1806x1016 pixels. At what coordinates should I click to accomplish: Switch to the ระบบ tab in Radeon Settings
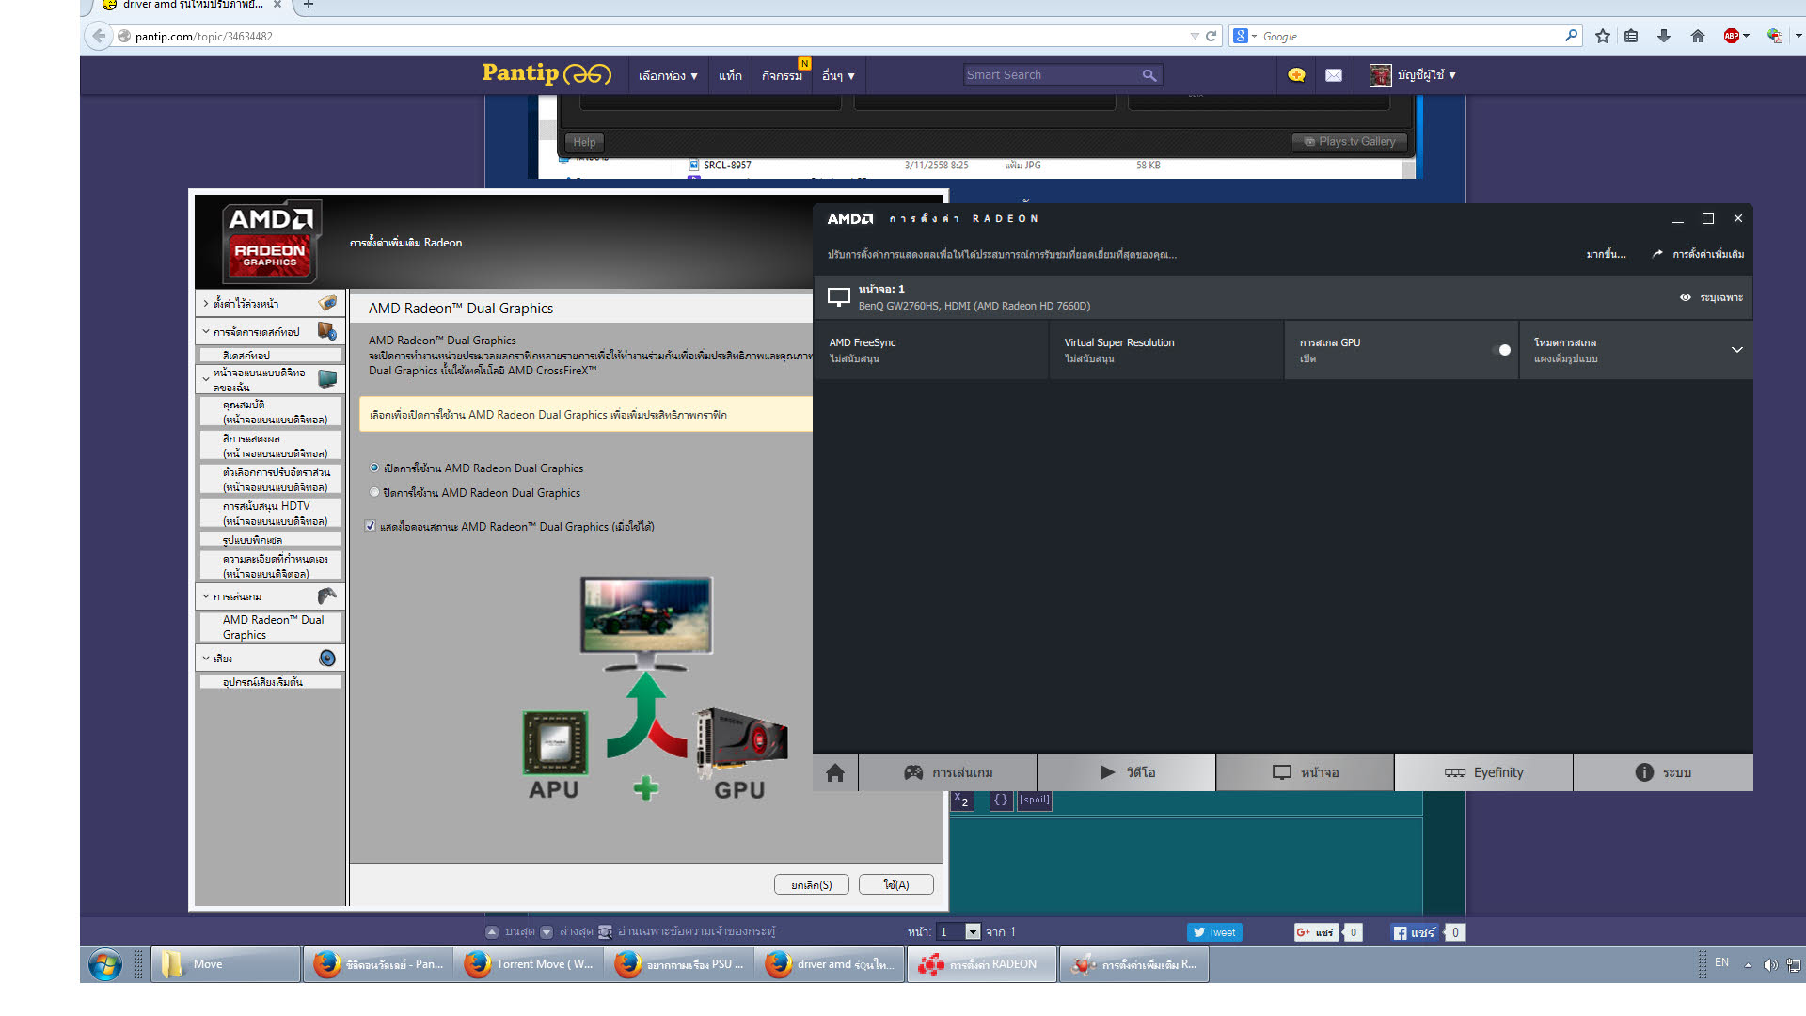pos(1663,772)
